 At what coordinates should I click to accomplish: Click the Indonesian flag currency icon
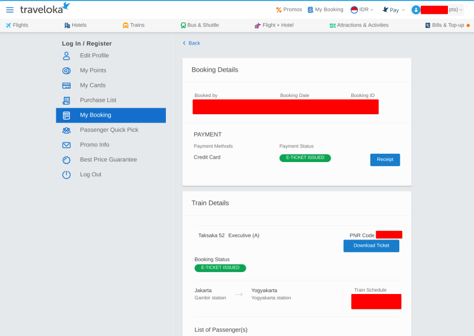point(354,10)
